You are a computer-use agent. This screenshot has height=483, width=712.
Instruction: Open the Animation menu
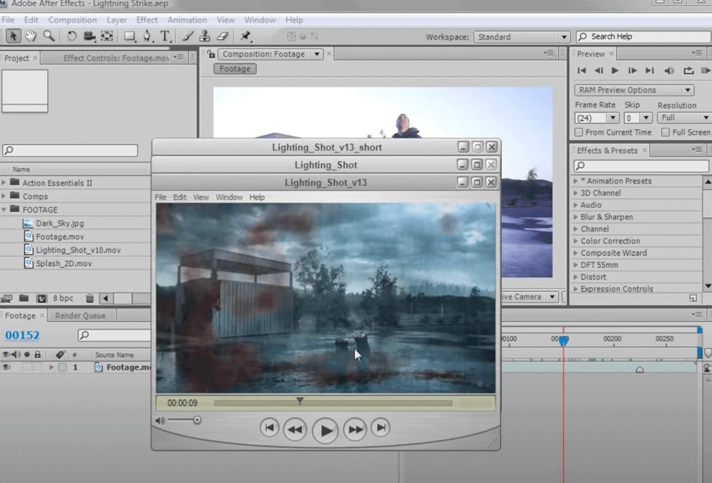[x=187, y=20]
